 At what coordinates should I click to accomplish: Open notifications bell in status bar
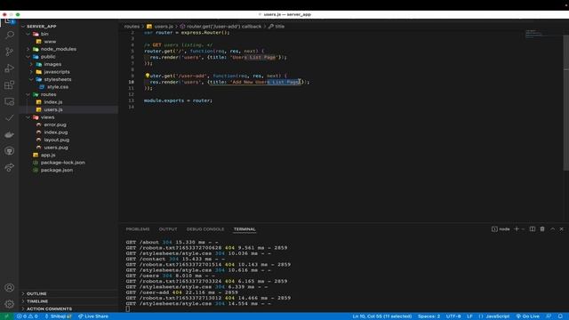click(560, 316)
